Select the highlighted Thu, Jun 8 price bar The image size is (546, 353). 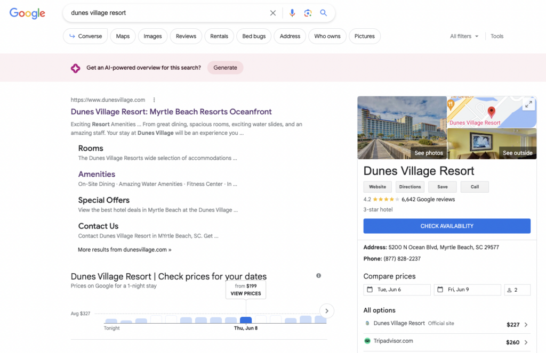pos(246,320)
